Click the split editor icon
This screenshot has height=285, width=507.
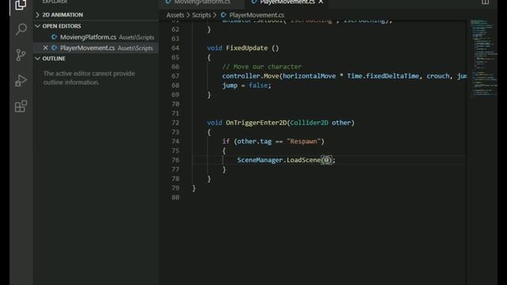click(x=485, y=2)
